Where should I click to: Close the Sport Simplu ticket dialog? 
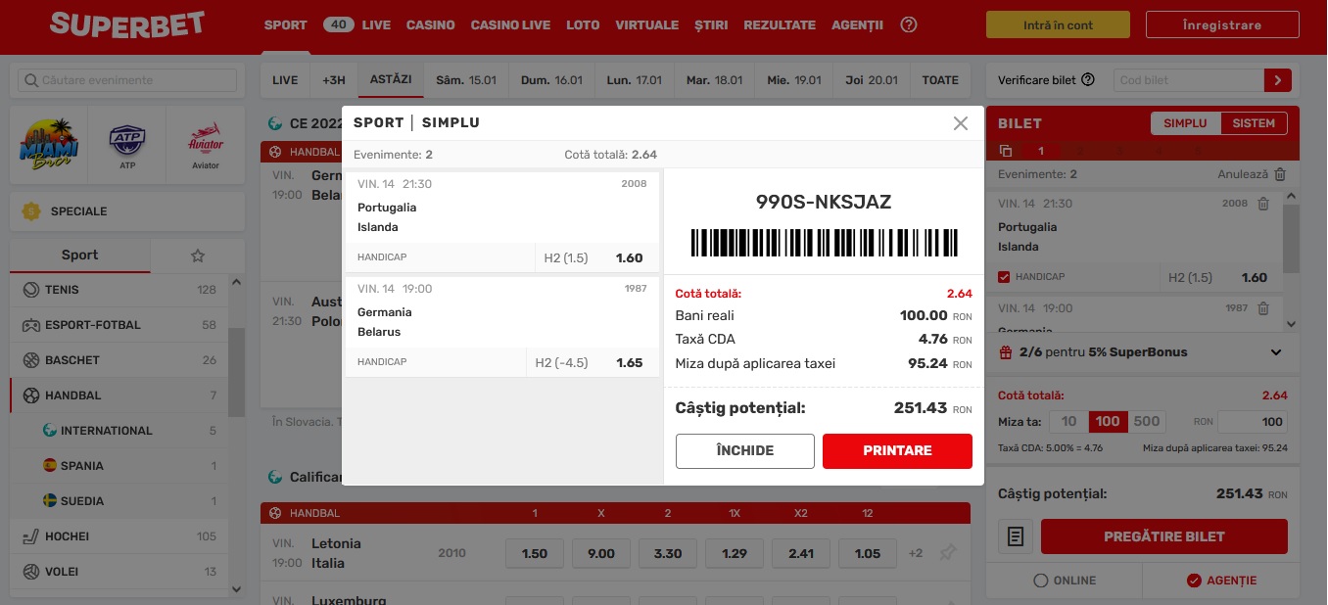point(961,123)
